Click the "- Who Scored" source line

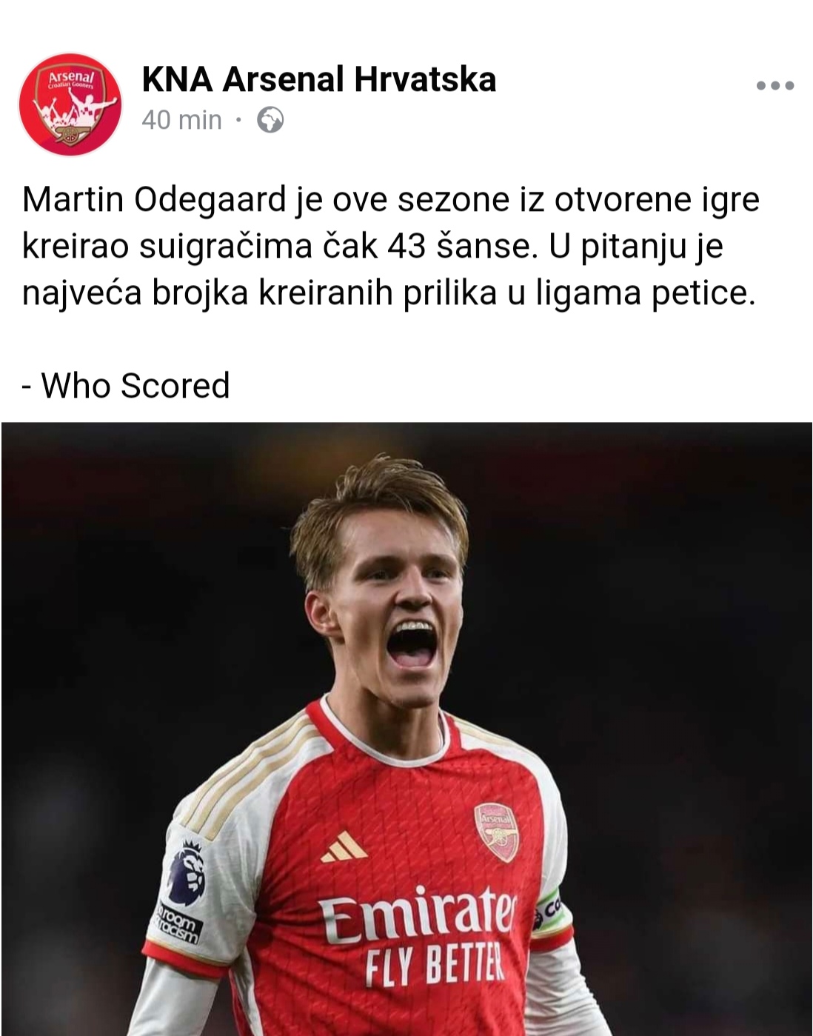(x=126, y=386)
